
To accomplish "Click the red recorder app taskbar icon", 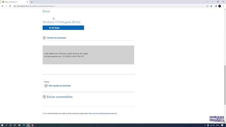I will (x=32, y=125).
